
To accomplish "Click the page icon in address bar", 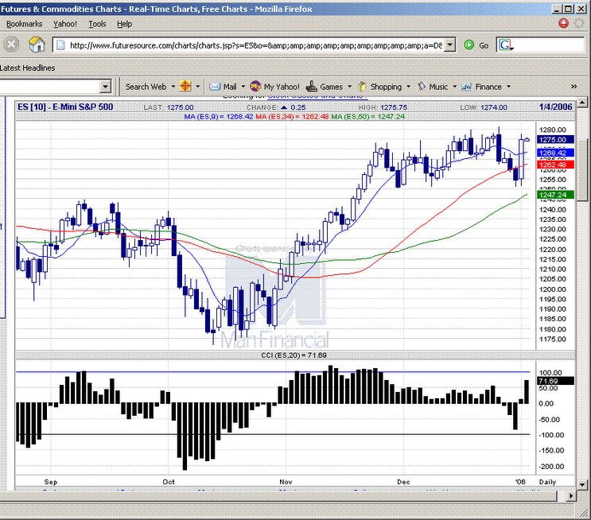I will (x=60, y=45).
